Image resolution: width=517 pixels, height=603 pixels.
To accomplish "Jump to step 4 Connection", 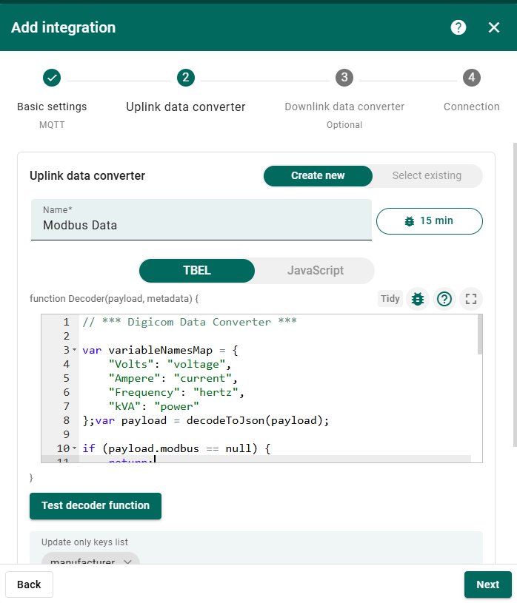I will tap(472, 78).
